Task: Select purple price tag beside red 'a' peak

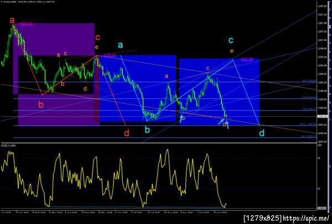Action: point(27,24)
